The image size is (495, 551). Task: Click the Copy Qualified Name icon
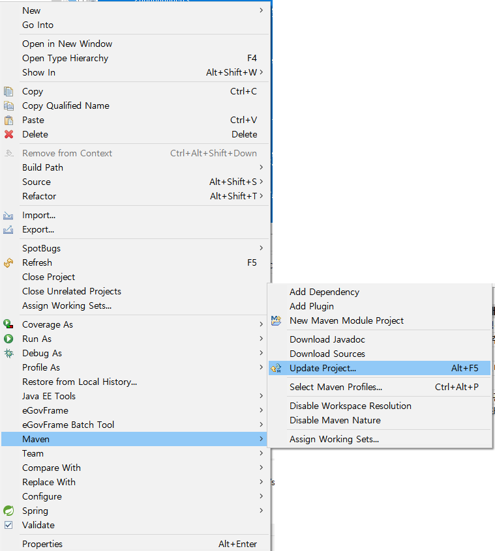8,106
